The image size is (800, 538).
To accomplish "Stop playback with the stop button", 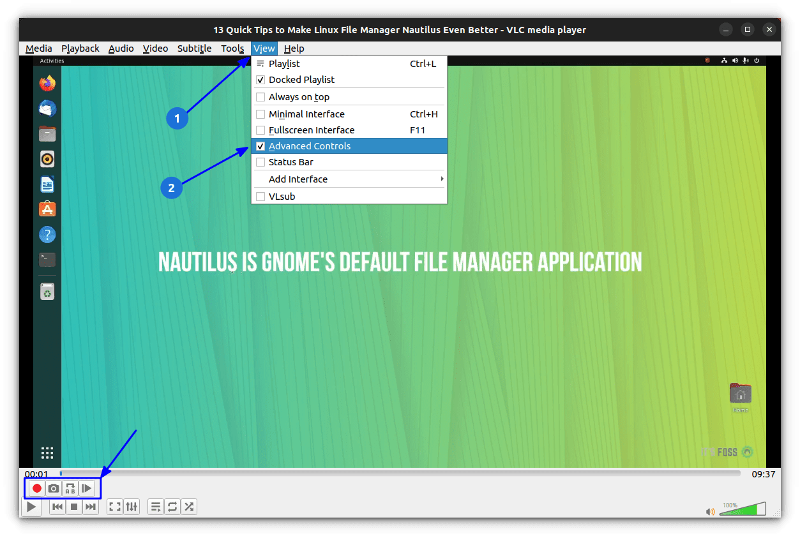I will coord(74,507).
